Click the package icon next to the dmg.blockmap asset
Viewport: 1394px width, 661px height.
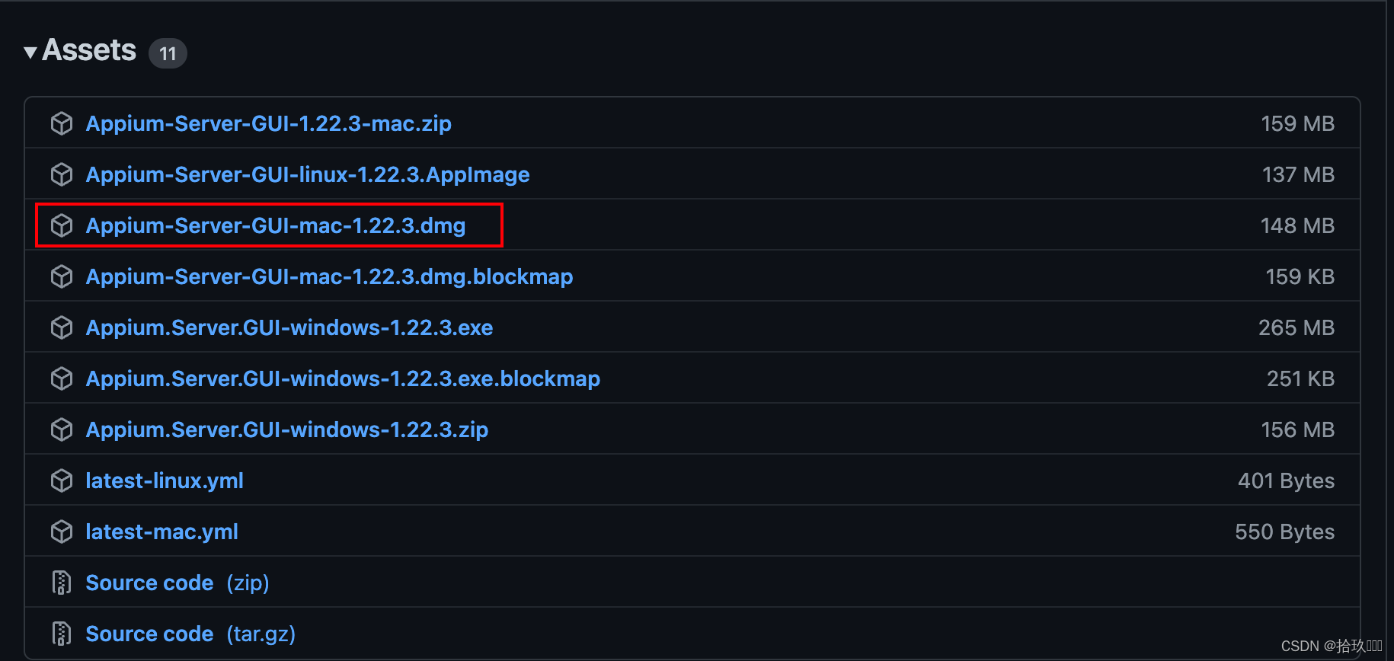pyautogui.click(x=61, y=276)
